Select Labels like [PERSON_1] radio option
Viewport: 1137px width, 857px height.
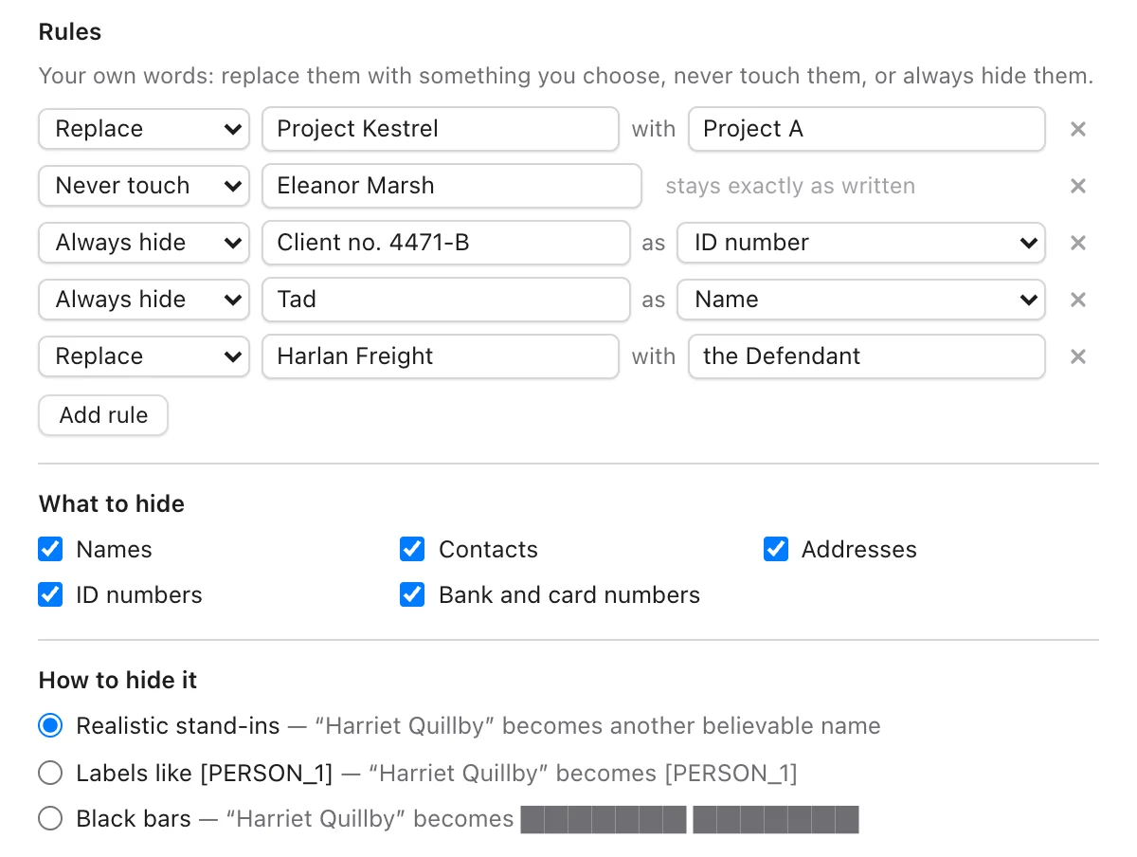point(50,774)
